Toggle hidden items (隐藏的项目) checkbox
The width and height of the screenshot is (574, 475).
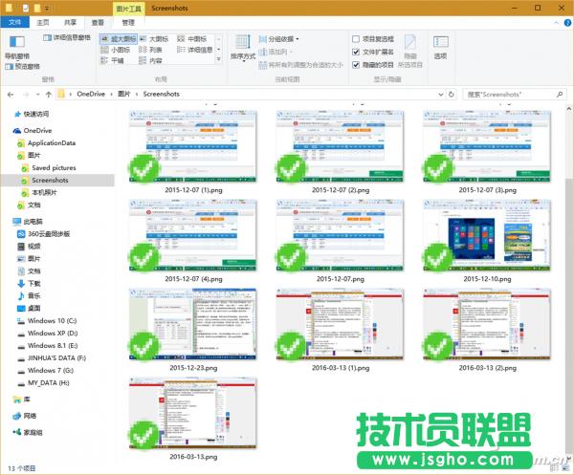tap(357, 64)
